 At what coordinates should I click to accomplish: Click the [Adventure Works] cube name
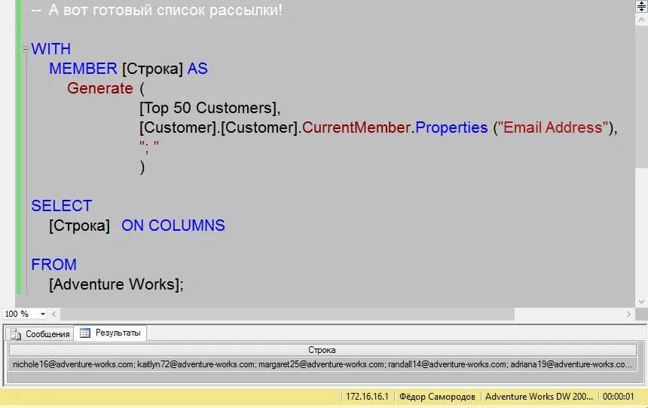pyautogui.click(x=114, y=284)
